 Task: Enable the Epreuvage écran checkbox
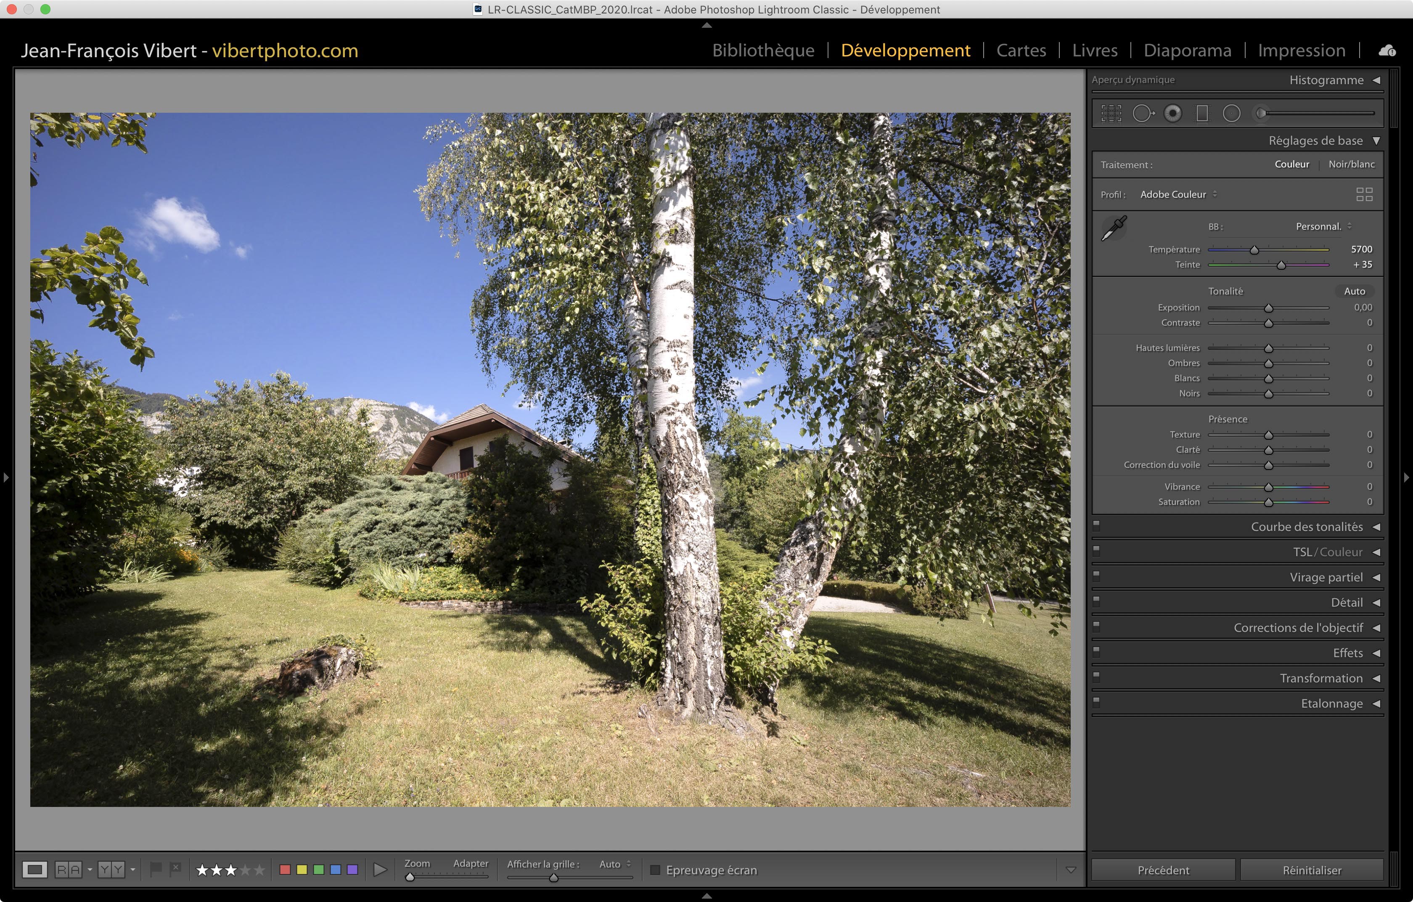(655, 870)
